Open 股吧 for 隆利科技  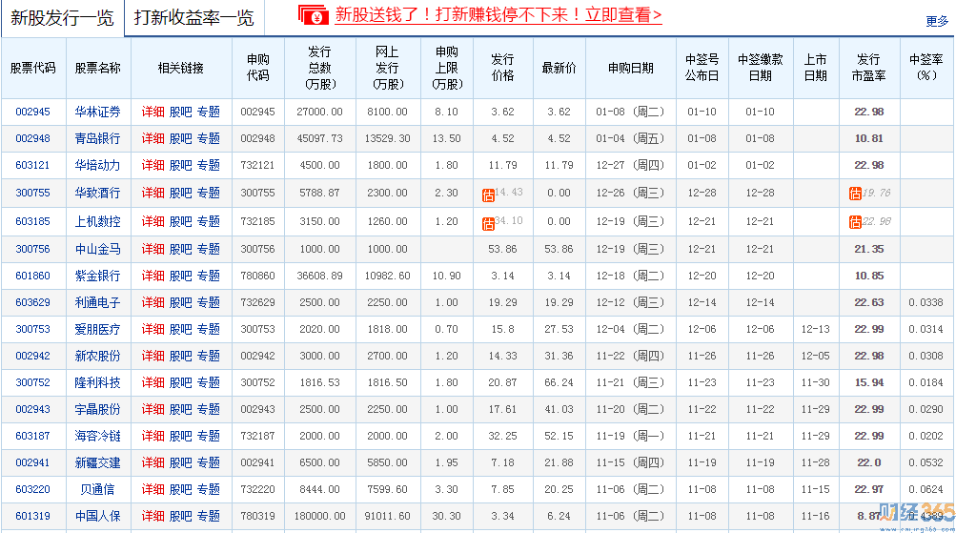point(180,383)
